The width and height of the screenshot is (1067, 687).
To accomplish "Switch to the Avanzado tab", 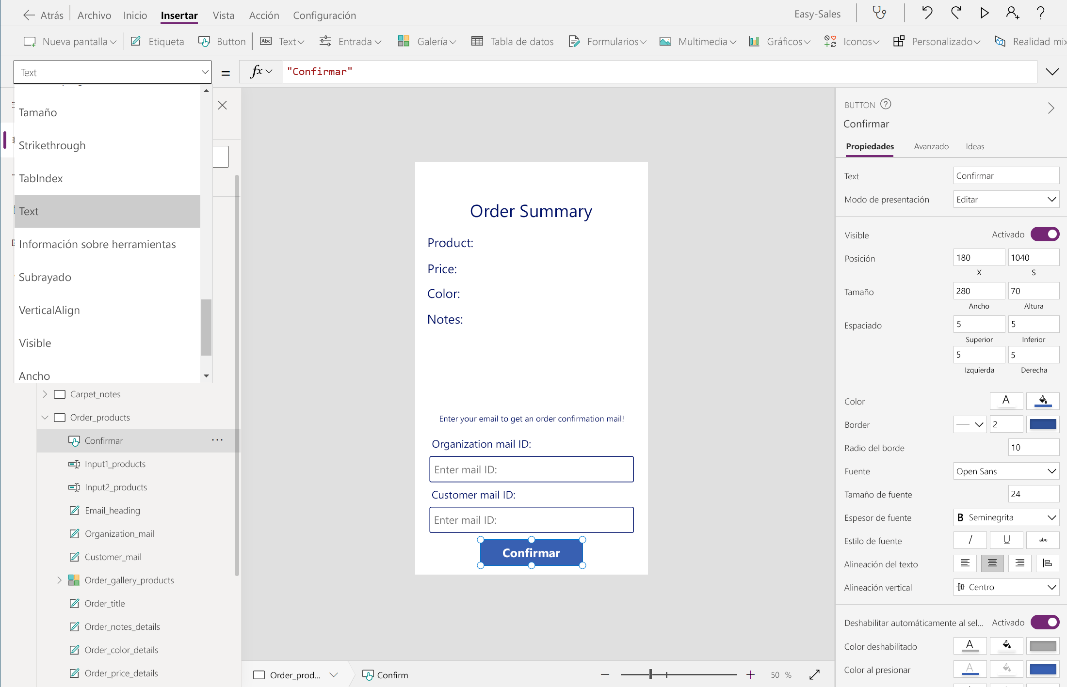I will click(x=931, y=146).
